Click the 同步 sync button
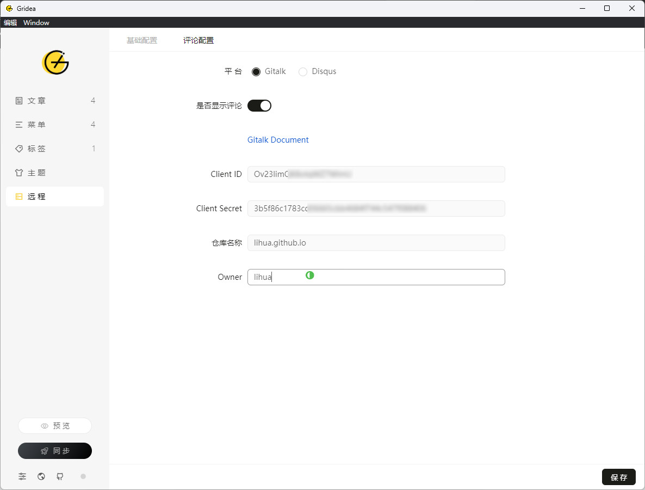 click(55, 451)
